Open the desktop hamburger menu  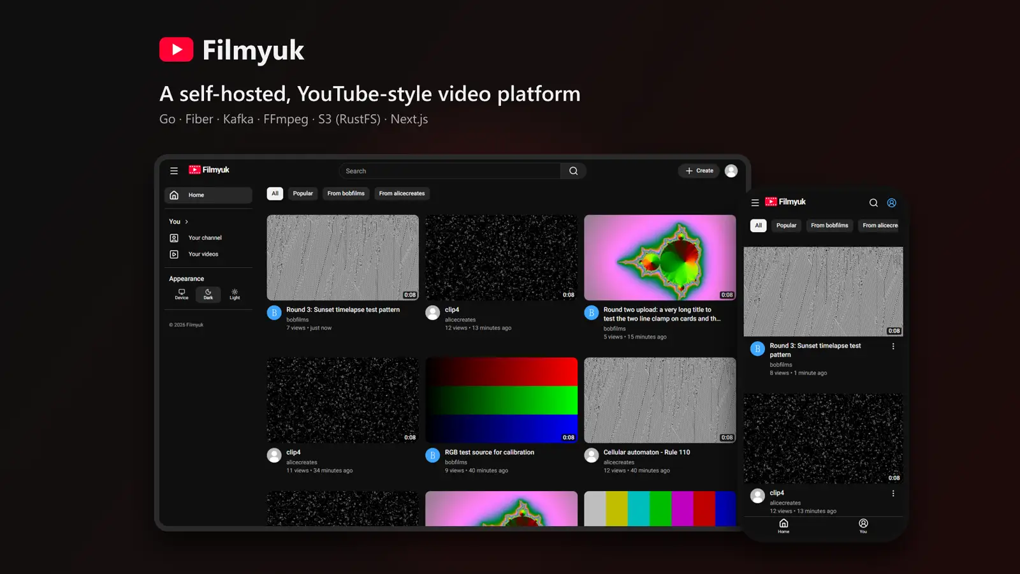coord(173,171)
